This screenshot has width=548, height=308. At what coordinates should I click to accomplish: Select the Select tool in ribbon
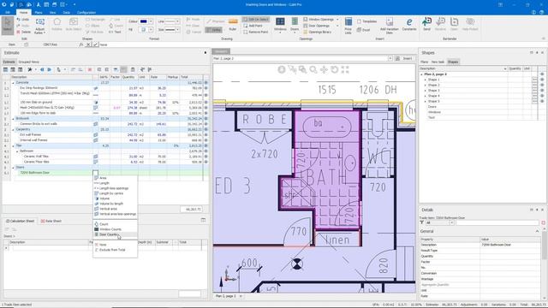coord(8,25)
